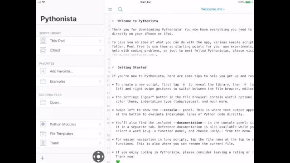The height and width of the screenshot is (163, 290).
Task: Tap the hamburger menu icon in editor toolbar
Action: 110,10
